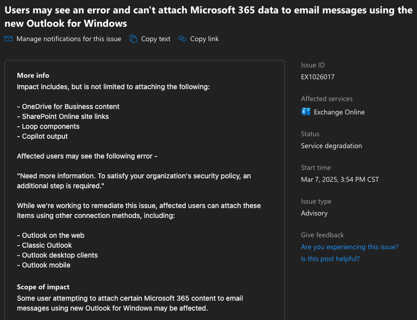The image size is (417, 320).
Task: Open "Are you experiencing this issue?" link
Action: click(349, 247)
